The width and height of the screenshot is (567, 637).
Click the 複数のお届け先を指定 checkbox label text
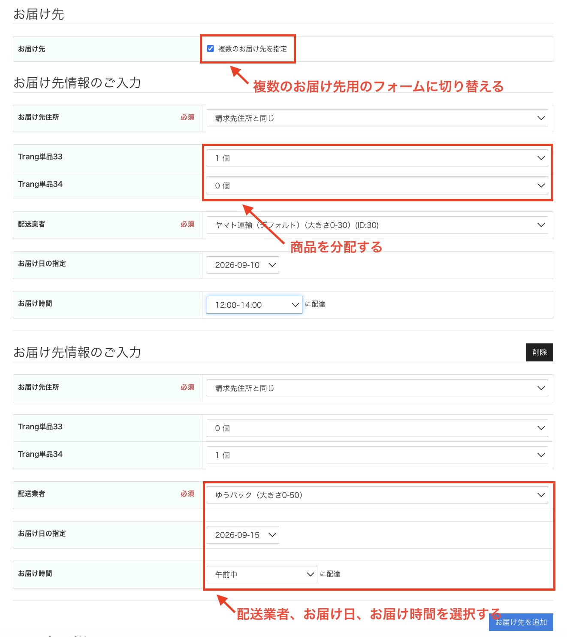click(x=253, y=49)
